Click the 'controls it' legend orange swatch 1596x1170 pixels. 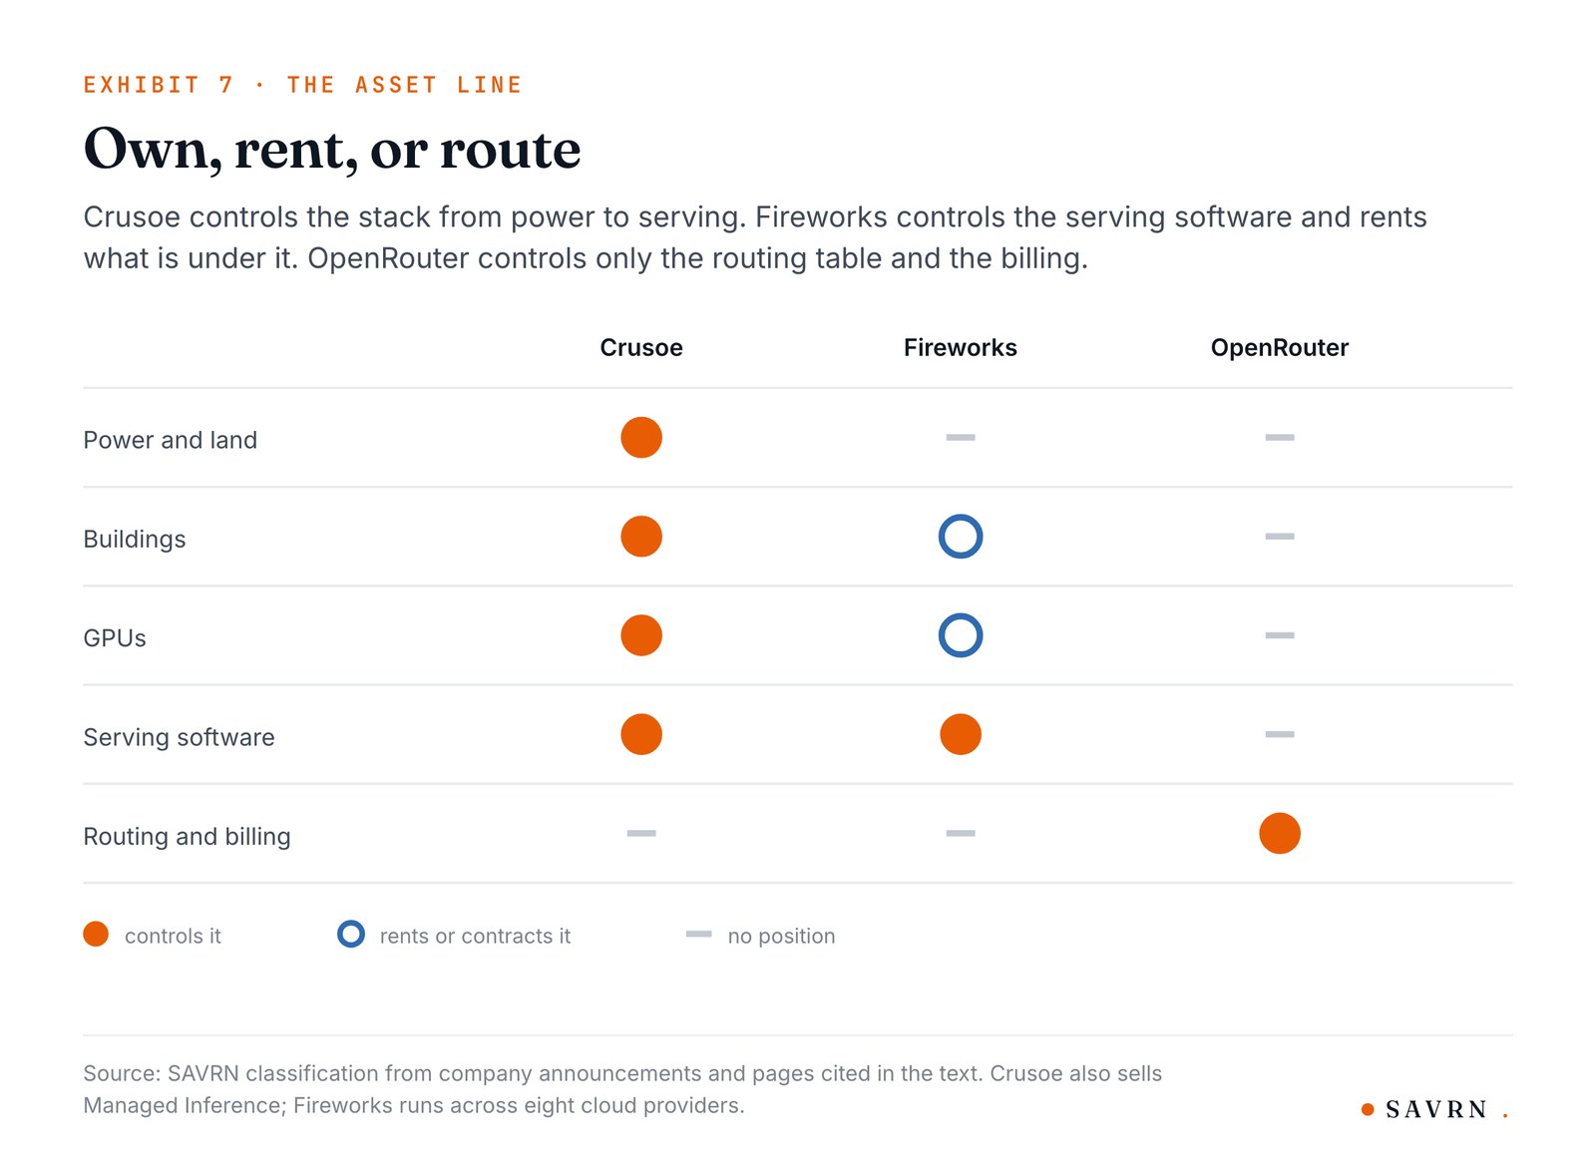[x=96, y=935]
